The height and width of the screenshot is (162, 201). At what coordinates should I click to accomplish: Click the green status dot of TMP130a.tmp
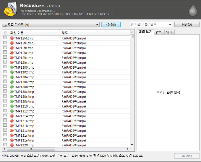pyautogui.click(x=12, y=92)
